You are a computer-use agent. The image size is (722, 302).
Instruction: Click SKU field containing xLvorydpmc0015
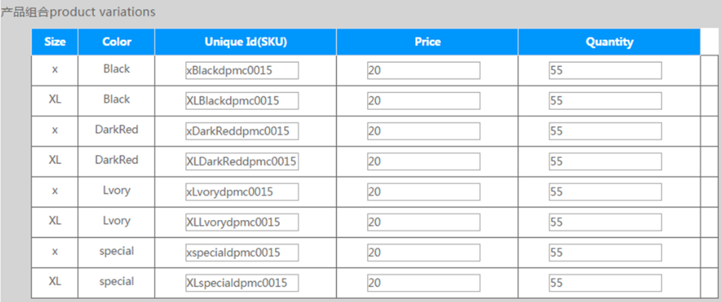[242, 192]
